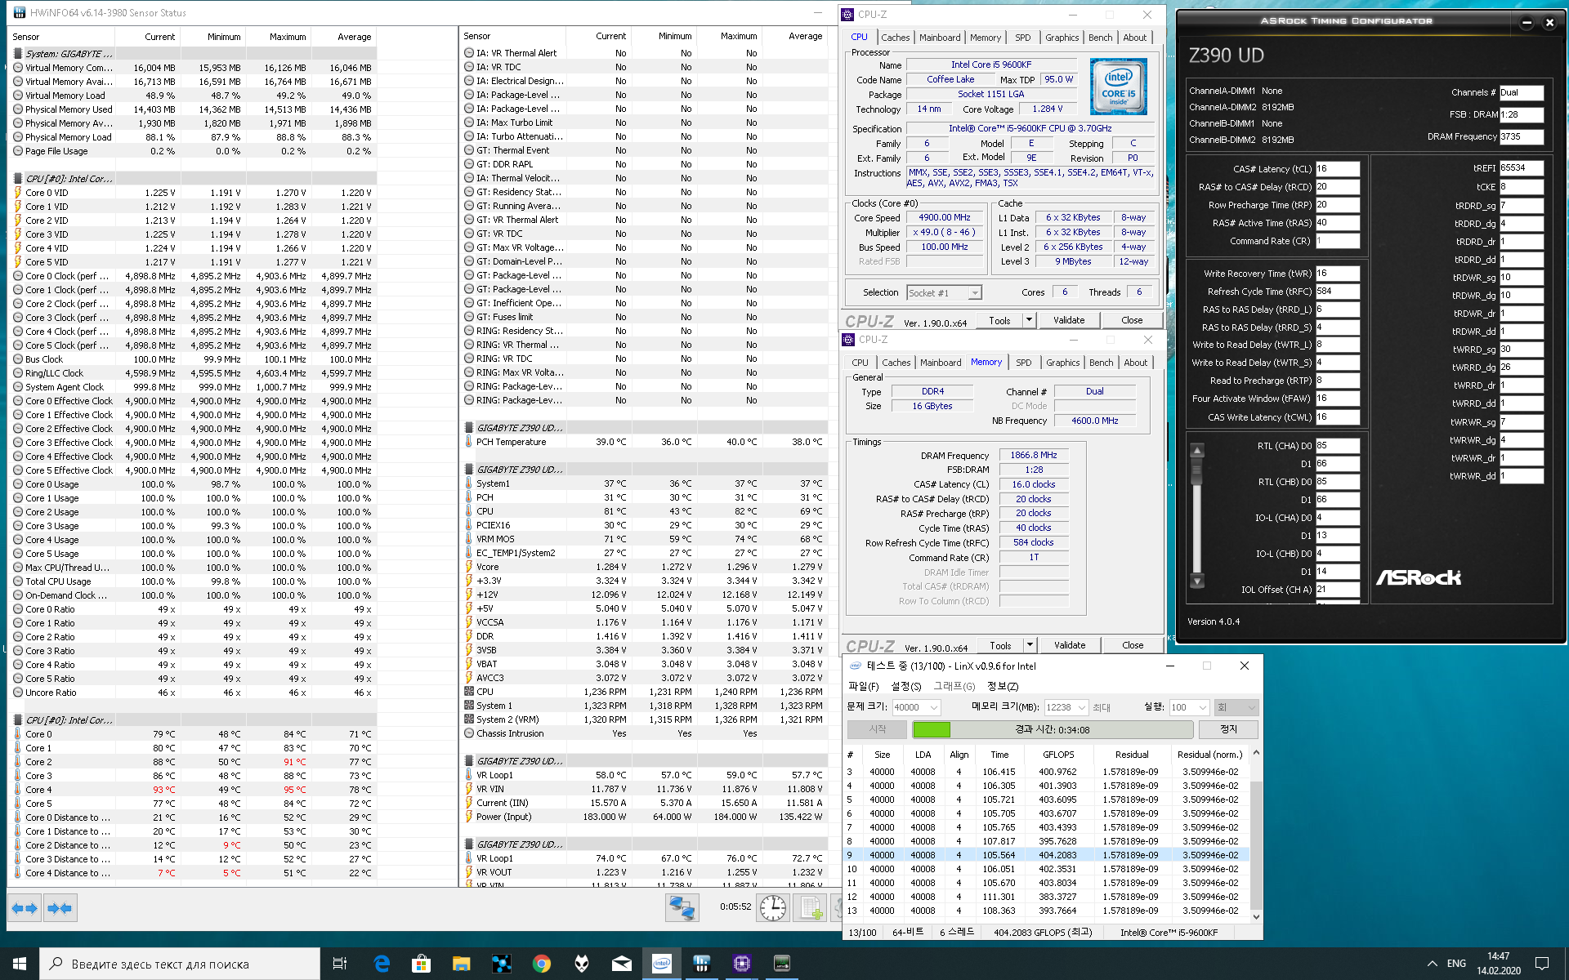Image resolution: width=1569 pixels, height=980 pixels.
Task: Click the LinX green progress bar
Action: [x=932, y=729]
